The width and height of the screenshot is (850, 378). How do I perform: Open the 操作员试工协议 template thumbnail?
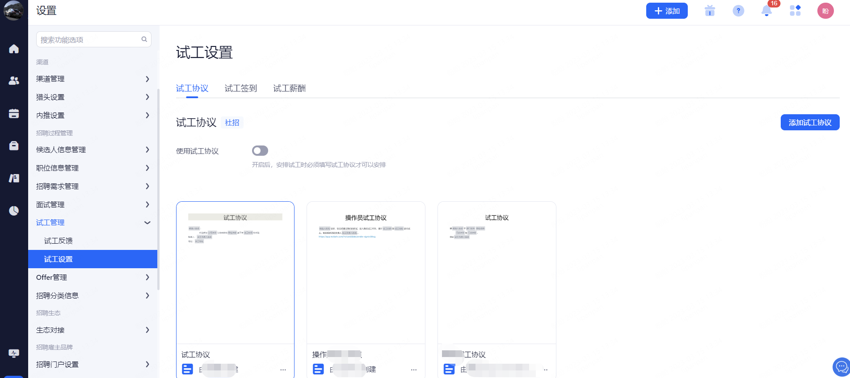(x=366, y=272)
